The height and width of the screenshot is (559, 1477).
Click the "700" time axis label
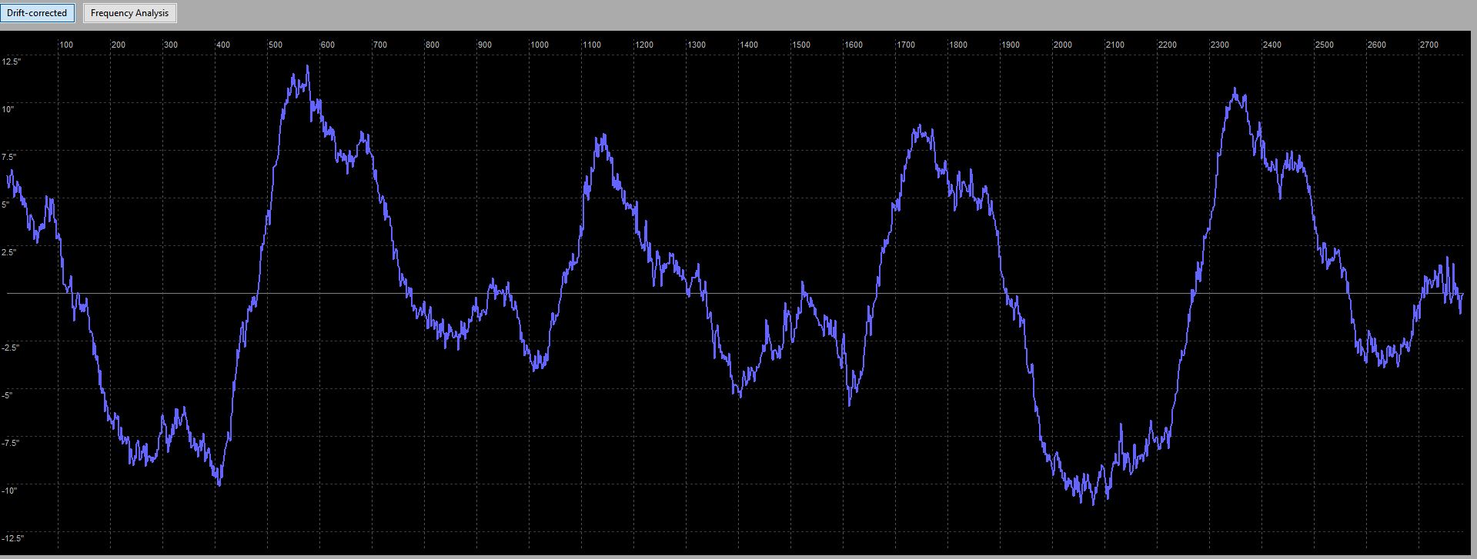[380, 45]
